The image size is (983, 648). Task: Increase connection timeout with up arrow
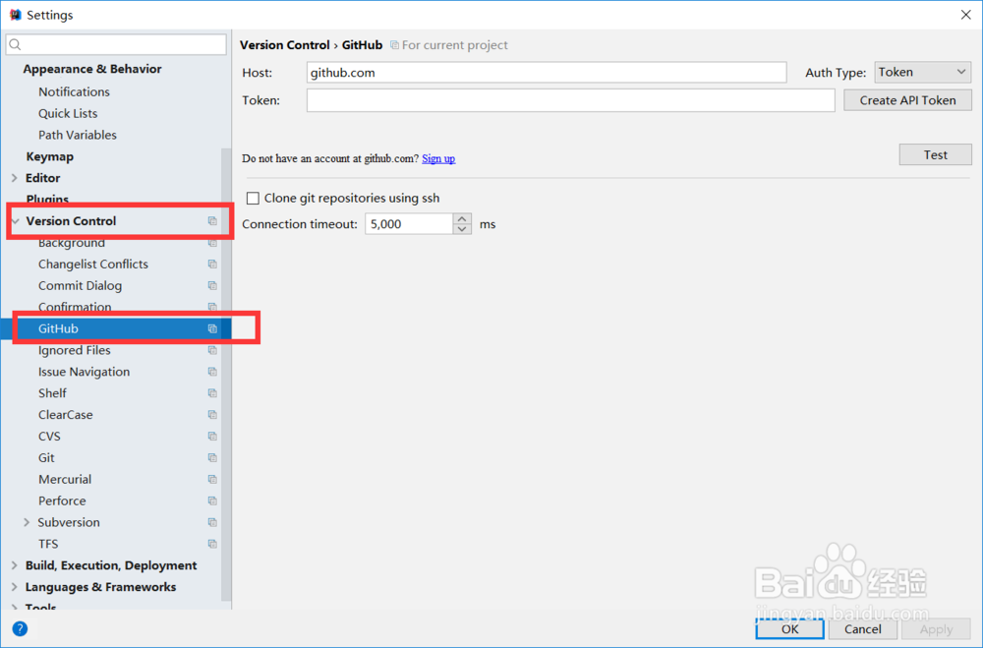tap(462, 219)
